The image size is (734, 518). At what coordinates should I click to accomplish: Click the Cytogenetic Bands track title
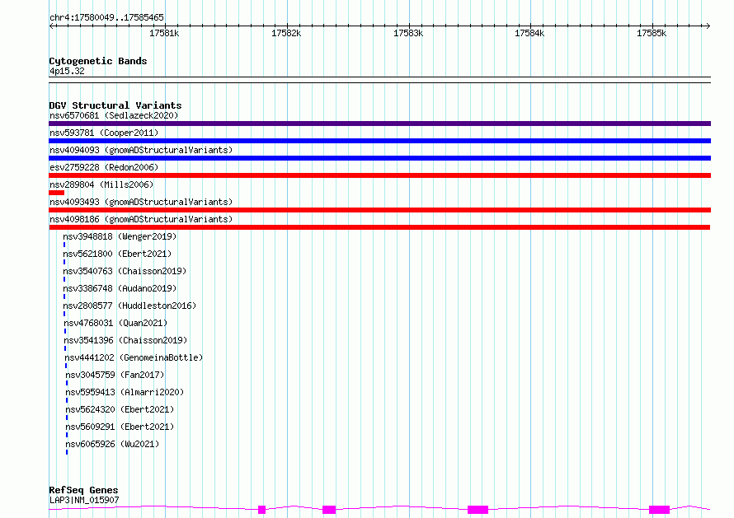pyautogui.click(x=98, y=61)
